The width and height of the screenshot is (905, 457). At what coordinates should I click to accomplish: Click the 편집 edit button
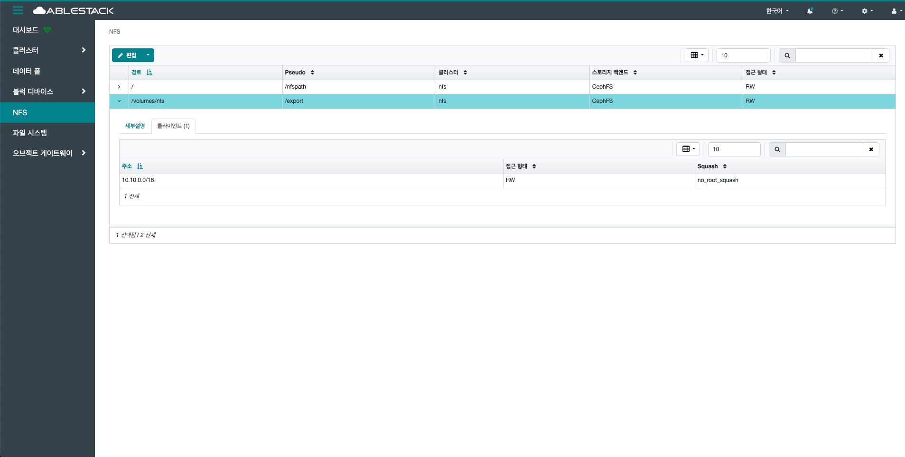127,55
